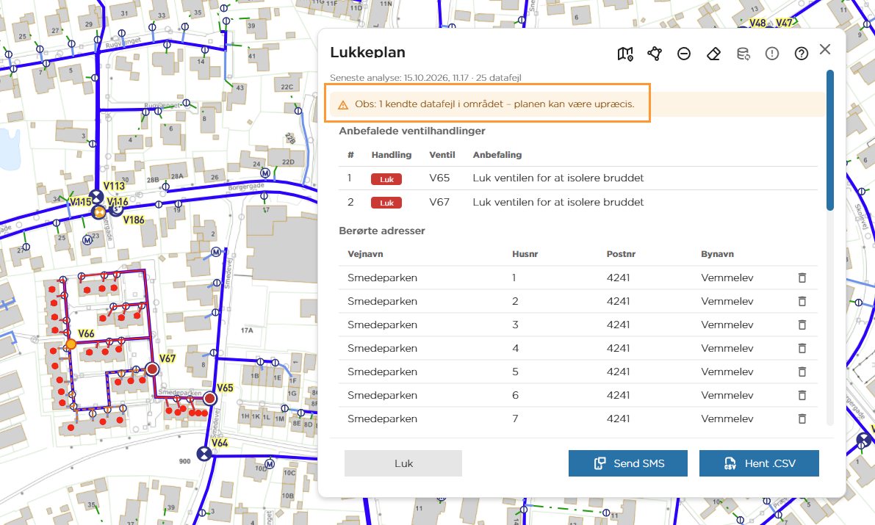Click the 'Seneste analyse' timestamp text
Viewport: 875px width, 525px height.
[x=425, y=78]
